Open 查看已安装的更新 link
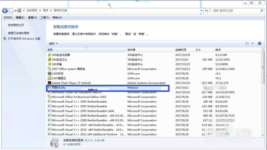267x150 pixels. (x=19, y=33)
